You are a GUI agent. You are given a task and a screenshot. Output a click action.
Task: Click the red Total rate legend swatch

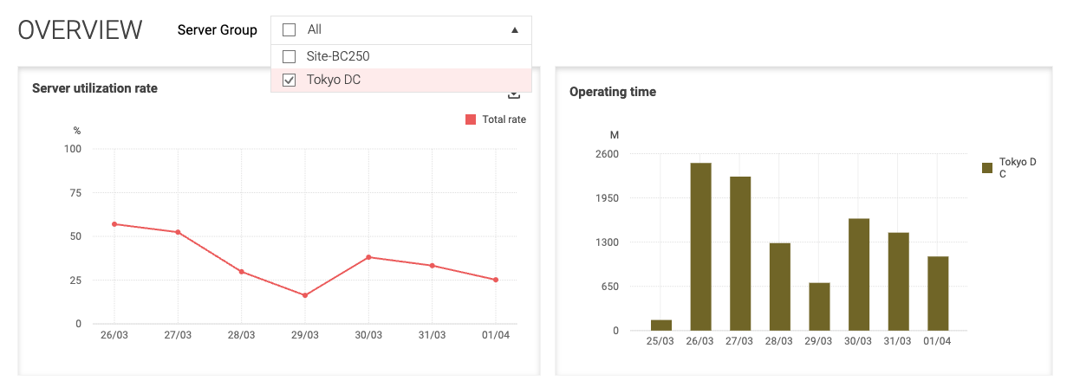(x=471, y=119)
